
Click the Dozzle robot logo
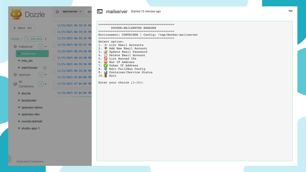tap(16, 14)
